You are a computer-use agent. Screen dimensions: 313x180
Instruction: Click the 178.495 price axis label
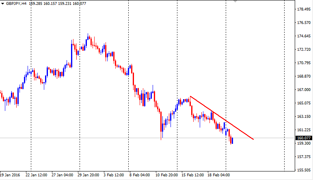(x=304, y=9)
